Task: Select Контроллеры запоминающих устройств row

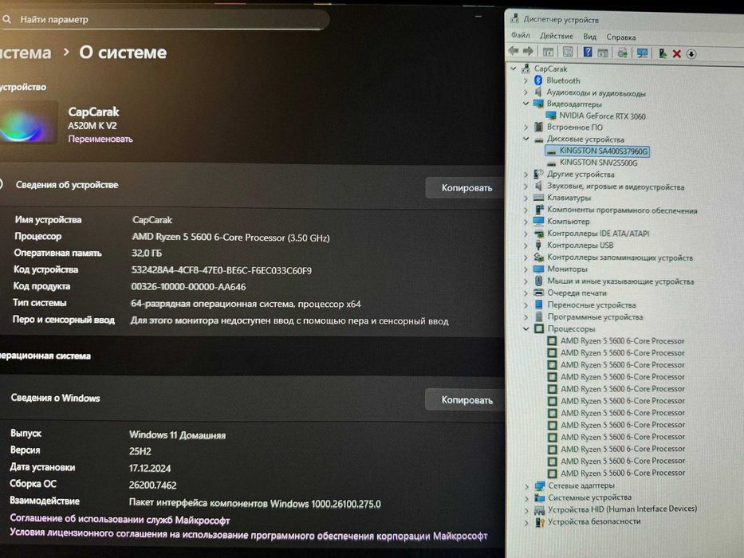Action: tap(620, 257)
